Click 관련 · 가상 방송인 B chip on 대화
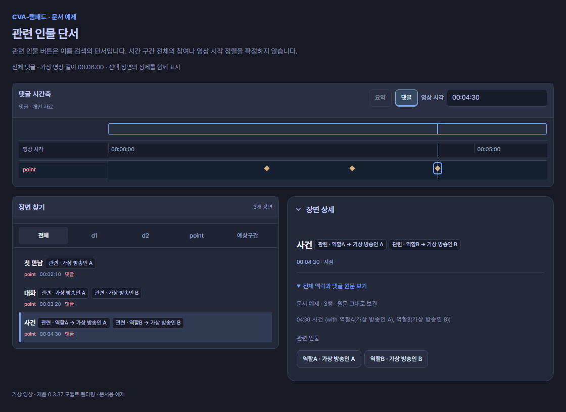Screen dimensions: 566x412 pyautogui.click(x=116, y=293)
